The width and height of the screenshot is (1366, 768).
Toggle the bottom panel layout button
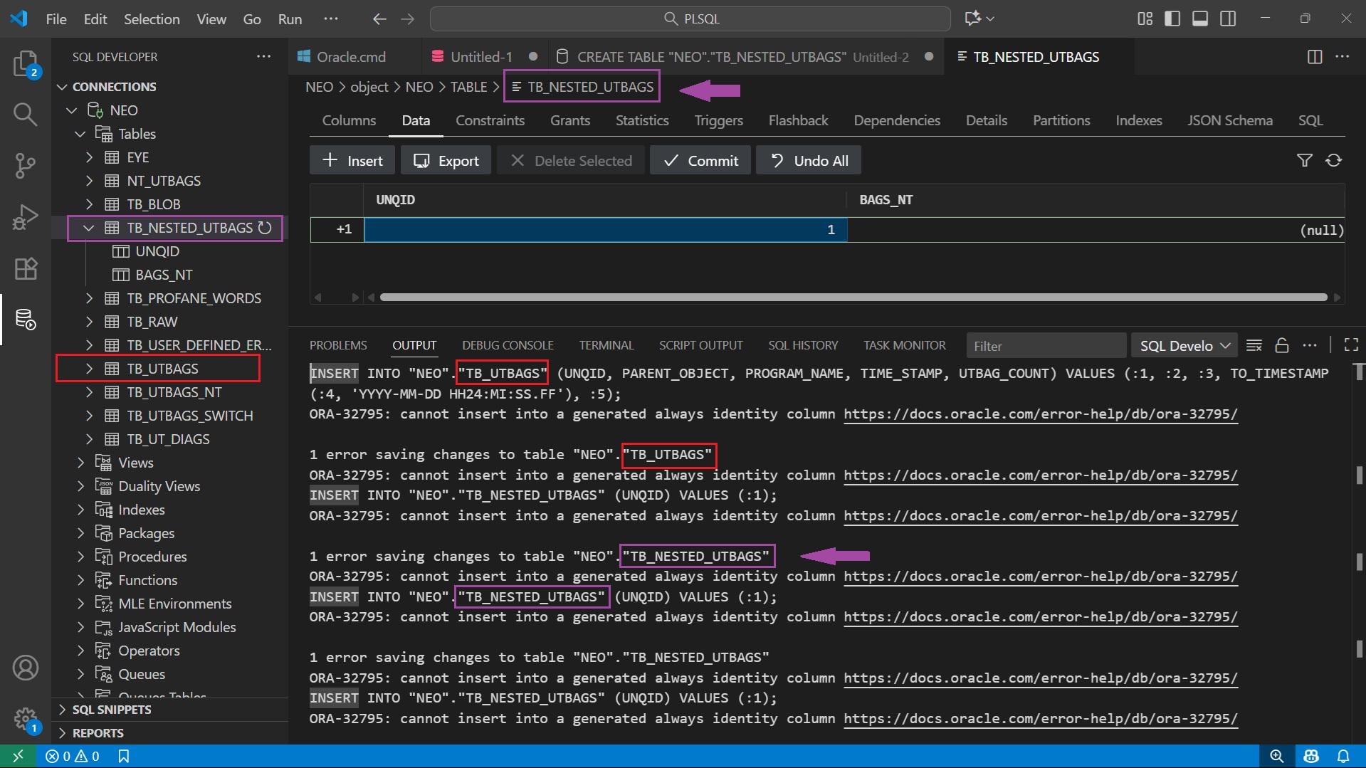1200,19
